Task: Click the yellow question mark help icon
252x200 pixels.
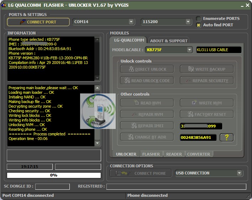Action: (227, 137)
